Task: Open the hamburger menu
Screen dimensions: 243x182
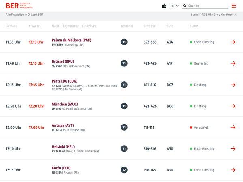Action: click(x=234, y=6)
